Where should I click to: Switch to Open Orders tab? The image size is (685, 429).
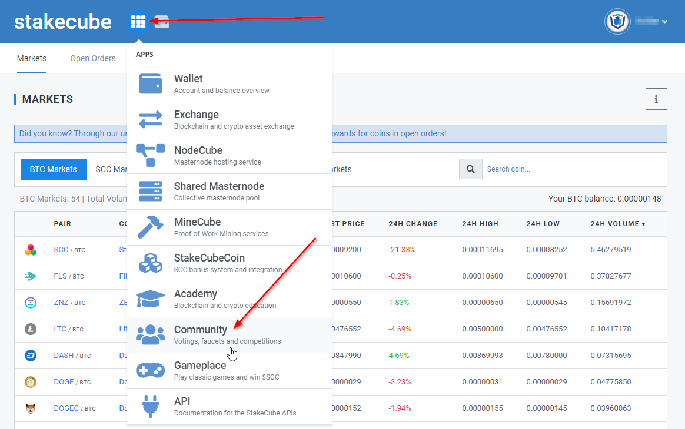click(x=93, y=59)
